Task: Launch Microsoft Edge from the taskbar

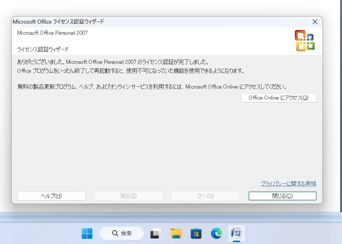Action: (216, 234)
